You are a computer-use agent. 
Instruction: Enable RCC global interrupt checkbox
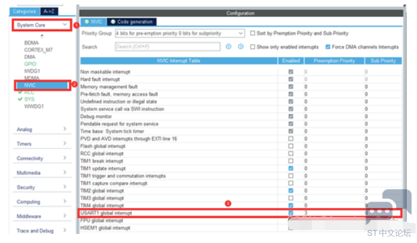pyautogui.click(x=291, y=154)
